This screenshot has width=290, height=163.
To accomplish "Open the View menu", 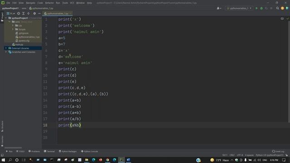I will coord(21,3).
